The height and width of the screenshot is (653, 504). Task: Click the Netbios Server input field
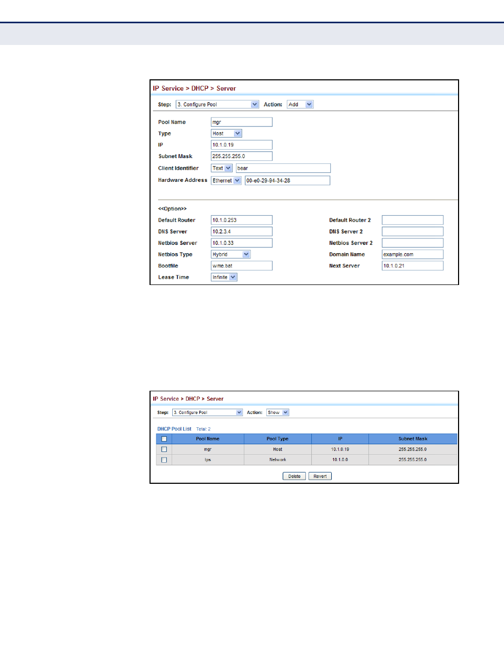[x=241, y=243]
